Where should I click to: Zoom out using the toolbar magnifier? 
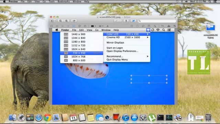(60, 21)
